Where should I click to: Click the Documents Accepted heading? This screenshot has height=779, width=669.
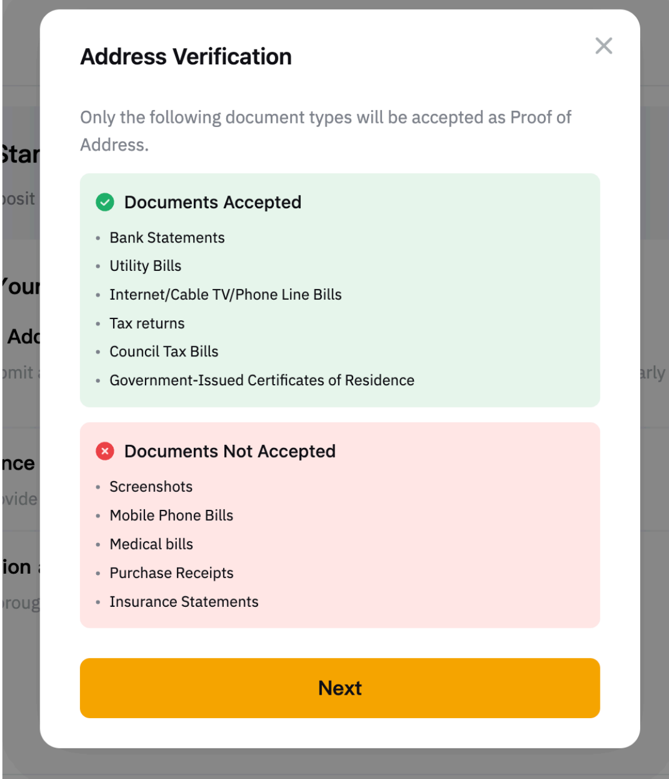point(212,202)
